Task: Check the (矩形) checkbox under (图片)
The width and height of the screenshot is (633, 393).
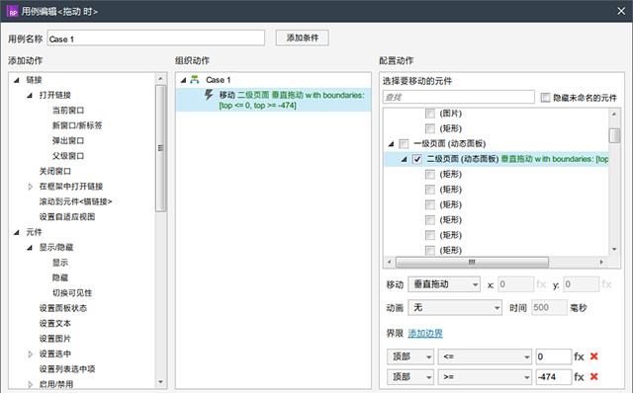Action: point(430,129)
